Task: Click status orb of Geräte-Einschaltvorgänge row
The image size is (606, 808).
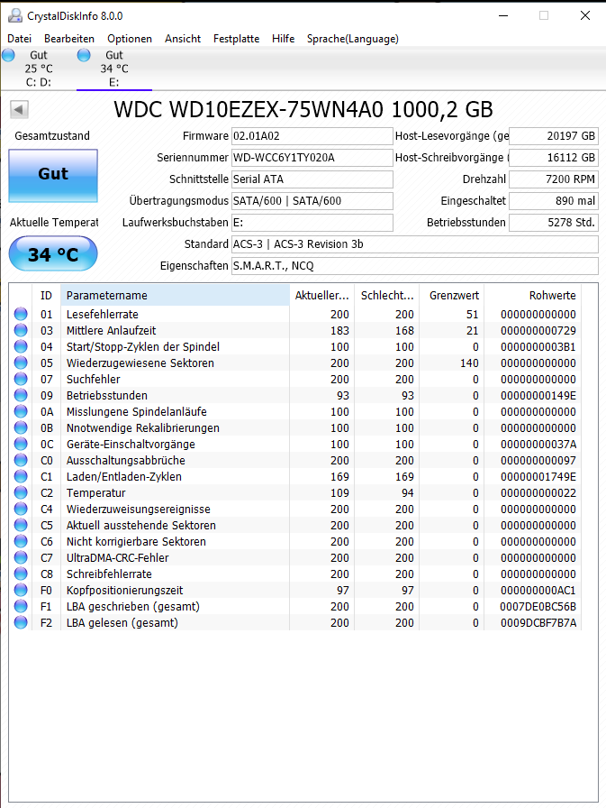Action: point(21,444)
